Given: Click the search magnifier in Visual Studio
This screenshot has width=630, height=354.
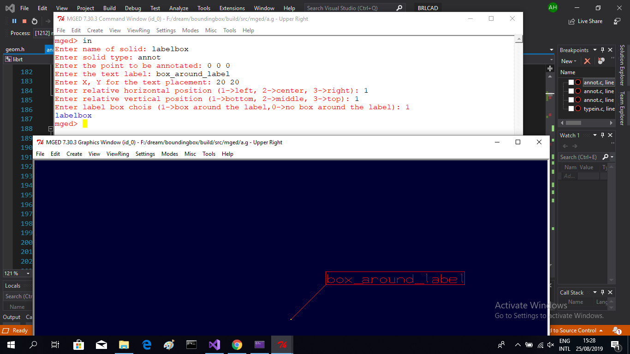Looking at the screenshot, I should coord(399,8).
